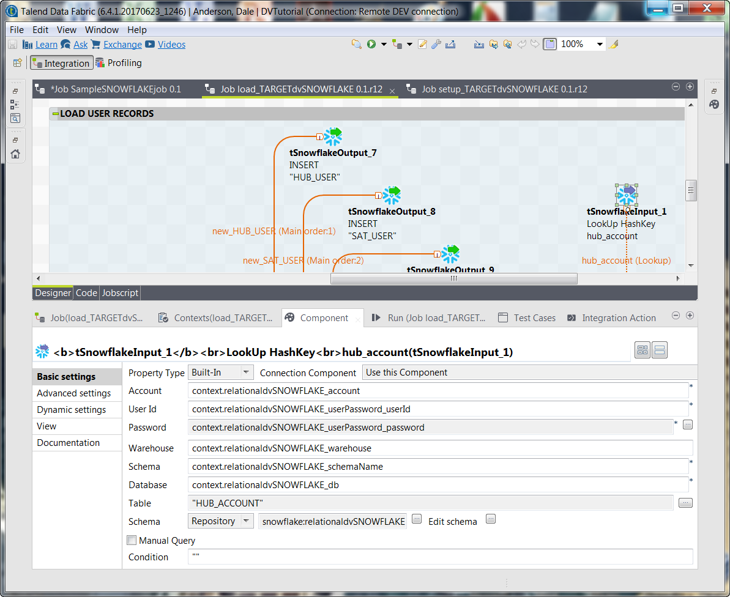The width and height of the screenshot is (730, 597).
Task: Open the Integration Action tab
Action: (x=611, y=318)
